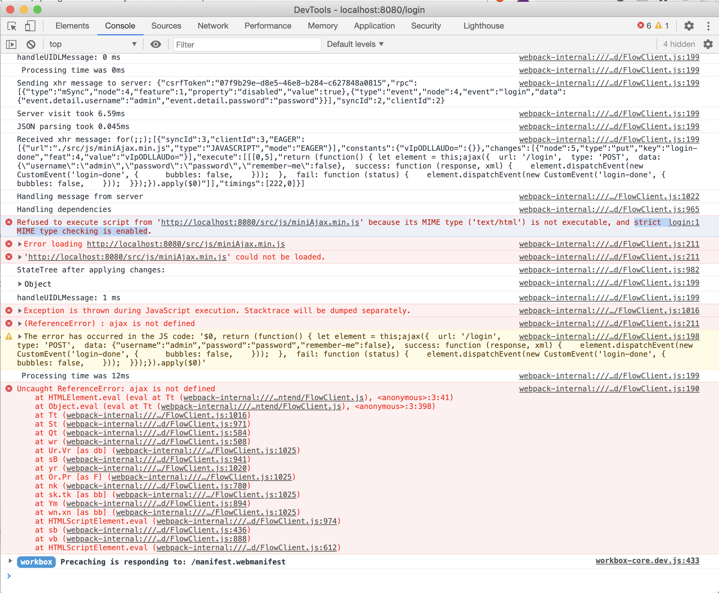Show the console sidebar panel
Image resolution: width=719 pixels, height=593 pixels.
click(11, 44)
